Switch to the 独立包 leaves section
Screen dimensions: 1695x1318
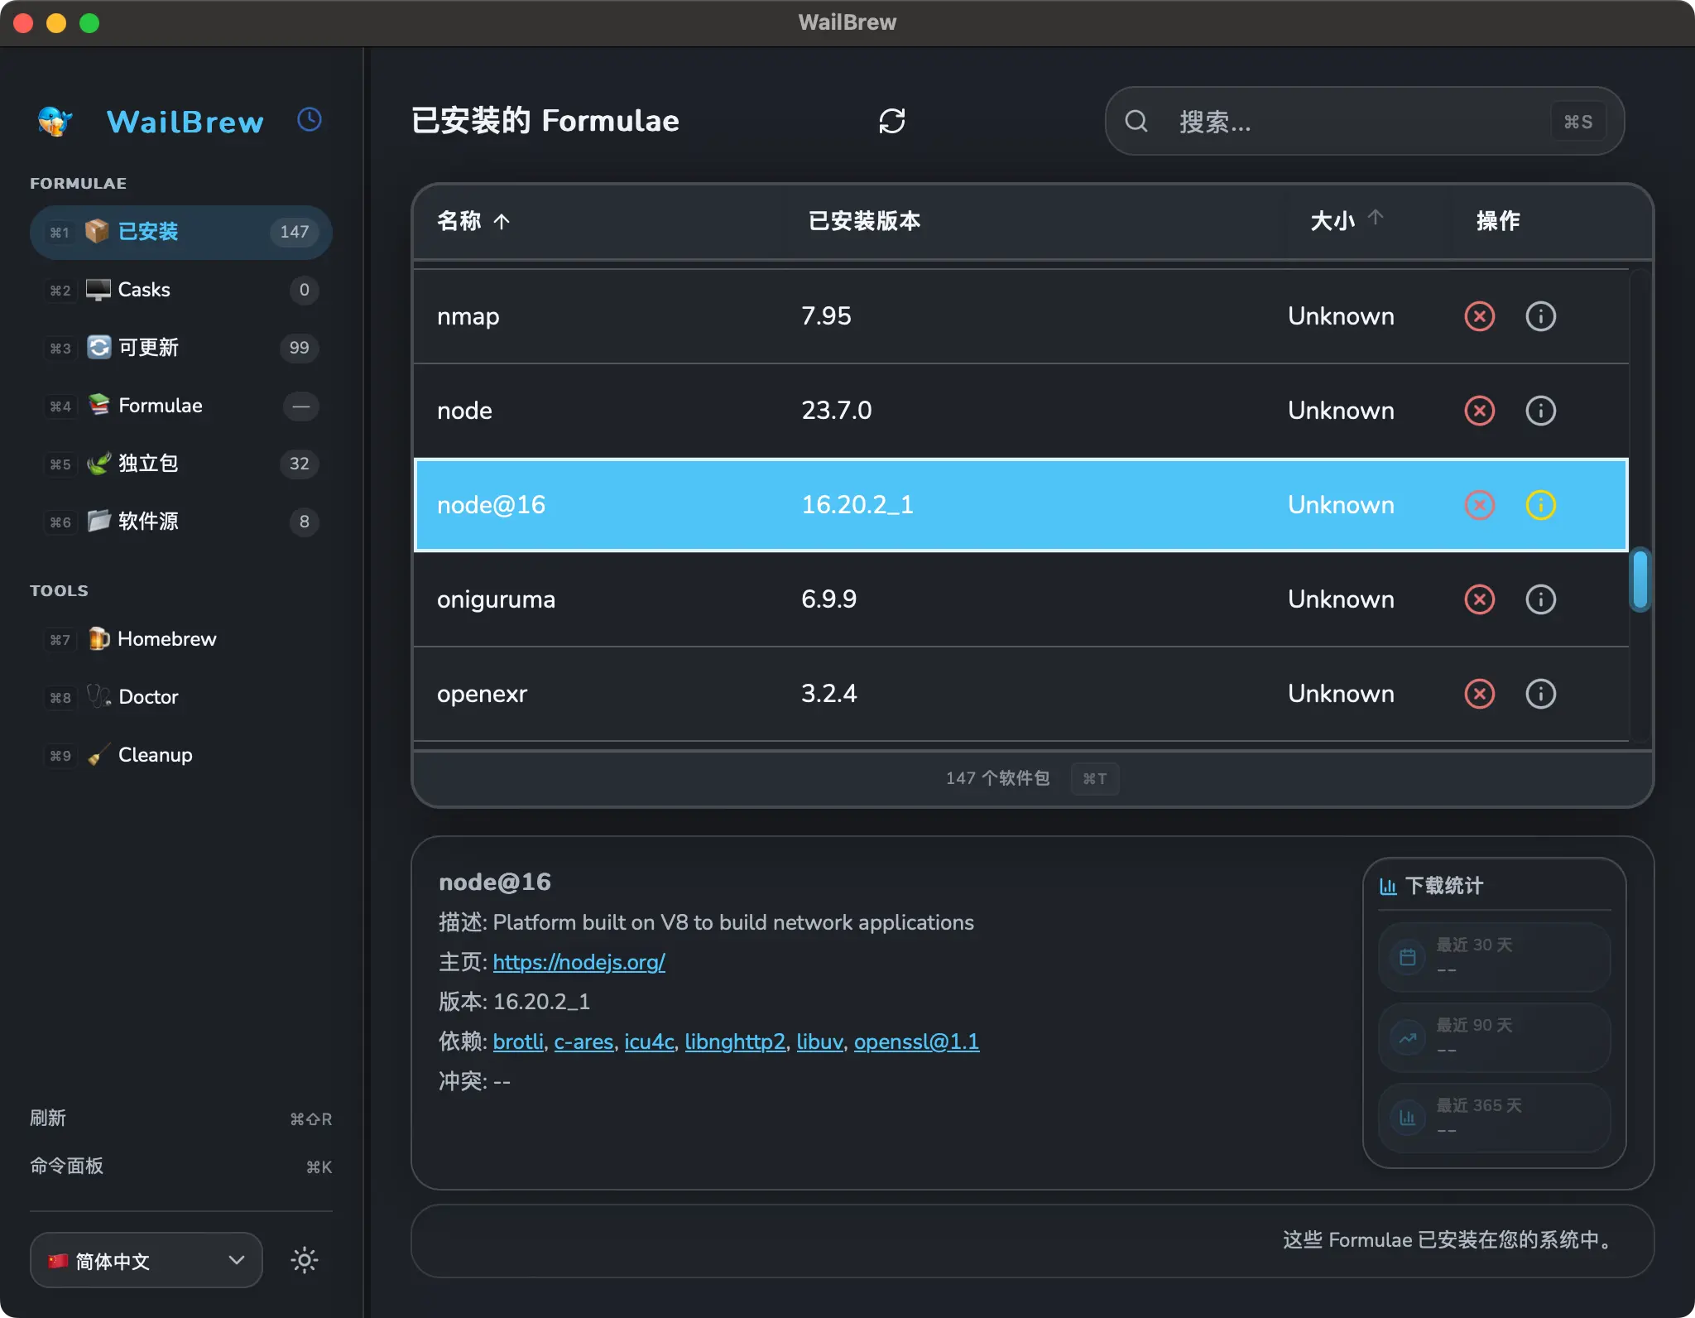click(181, 464)
